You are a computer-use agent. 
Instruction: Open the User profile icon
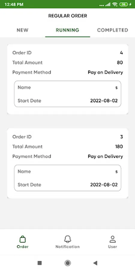click(112, 239)
